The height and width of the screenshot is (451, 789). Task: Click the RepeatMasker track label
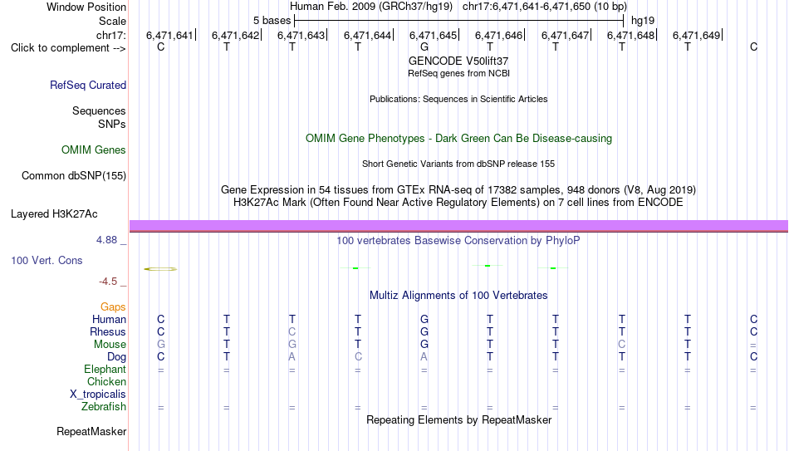[91, 431]
